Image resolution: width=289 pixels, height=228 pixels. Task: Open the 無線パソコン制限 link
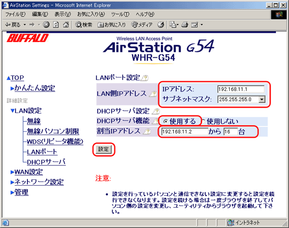[x=53, y=131]
